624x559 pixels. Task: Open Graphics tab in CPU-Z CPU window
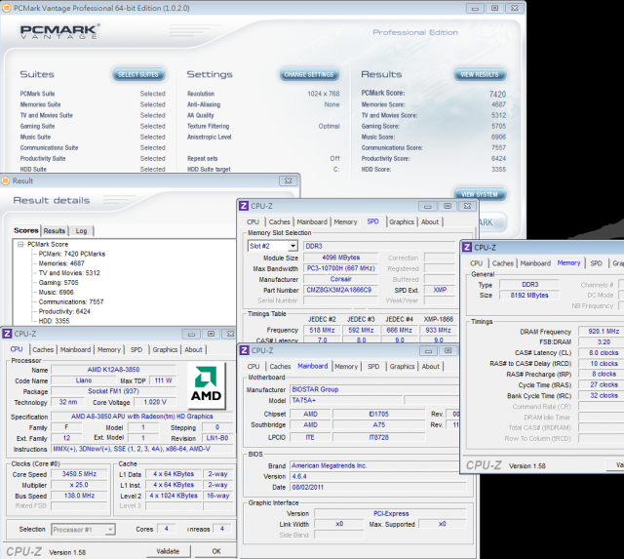(165, 349)
